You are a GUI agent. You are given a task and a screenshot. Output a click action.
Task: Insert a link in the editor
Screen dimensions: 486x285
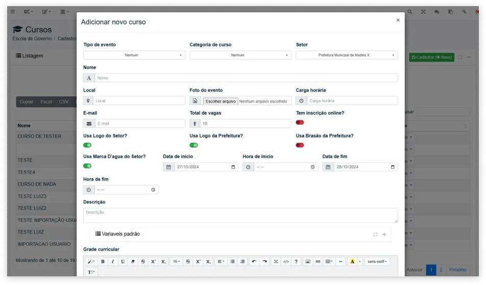point(318,262)
